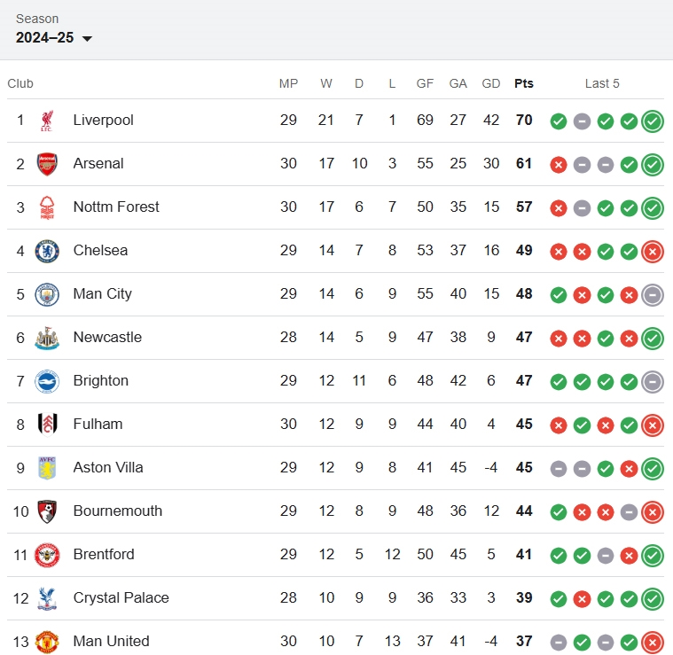Select Chelsea's most recent loss indicator

(x=653, y=252)
